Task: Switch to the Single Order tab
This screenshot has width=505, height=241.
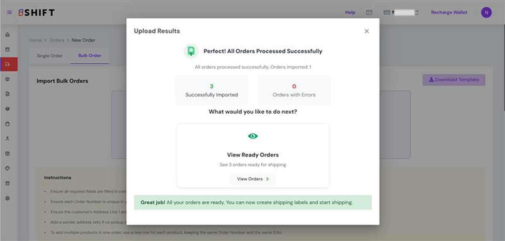Action: pos(49,56)
